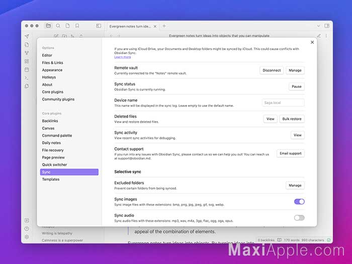Open more options dots in note header

pyautogui.click(x=326, y=36)
